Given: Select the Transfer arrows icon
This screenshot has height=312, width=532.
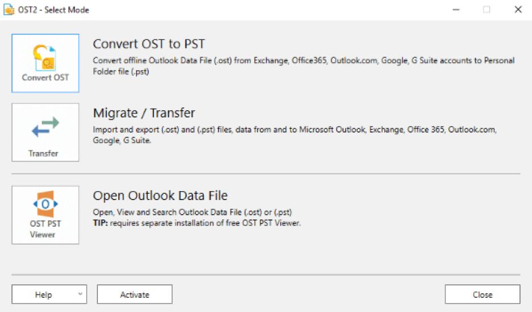Looking at the screenshot, I should (x=45, y=127).
